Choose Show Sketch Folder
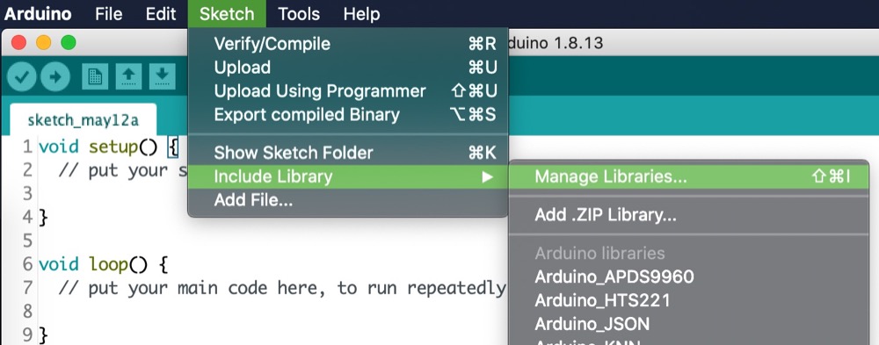 click(x=347, y=153)
